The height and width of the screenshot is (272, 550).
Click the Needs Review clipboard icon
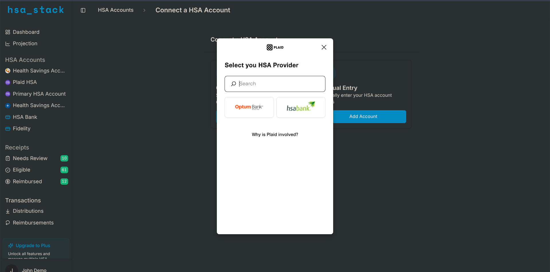[8, 158]
